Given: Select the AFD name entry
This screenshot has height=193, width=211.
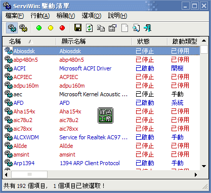Looking at the screenshot, I should click(18, 103).
